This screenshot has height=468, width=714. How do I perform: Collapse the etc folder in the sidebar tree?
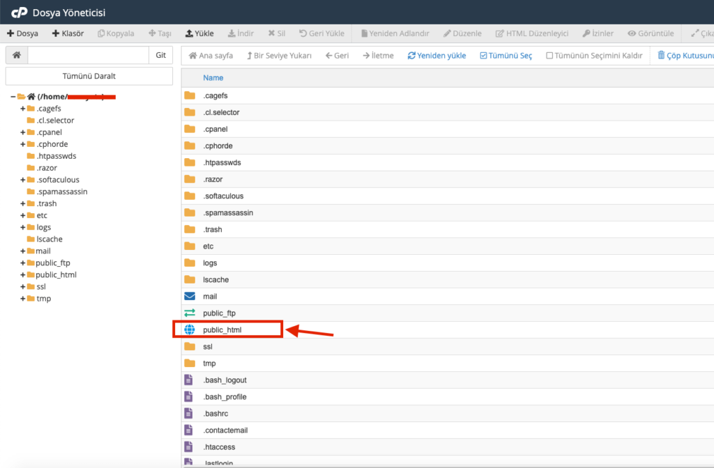[x=22, y=215]
